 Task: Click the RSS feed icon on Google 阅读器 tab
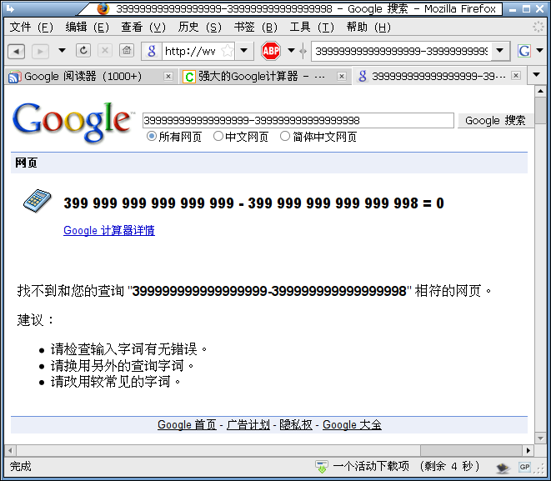pyautogui.click(x=15, y=77)
